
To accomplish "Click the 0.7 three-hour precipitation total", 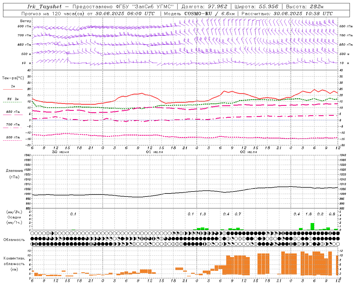I will 238,214.
